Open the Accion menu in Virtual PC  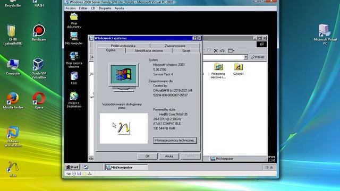(x=71, y=8)
